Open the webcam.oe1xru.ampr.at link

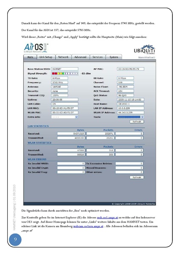pos(88,226)
